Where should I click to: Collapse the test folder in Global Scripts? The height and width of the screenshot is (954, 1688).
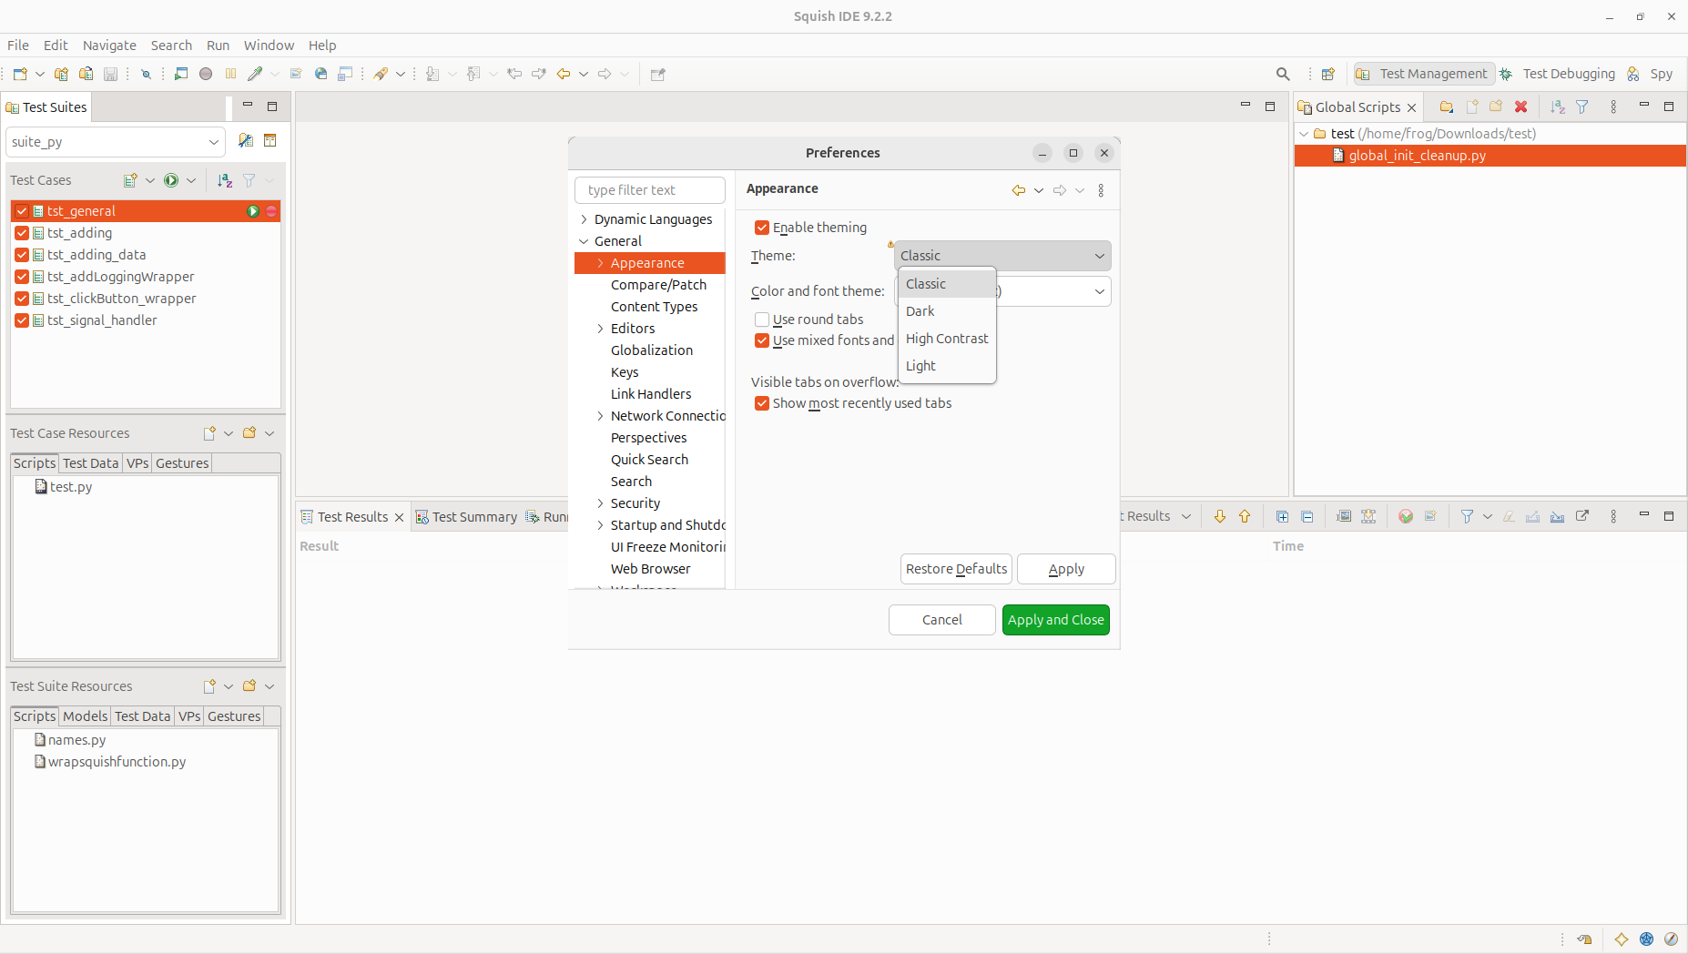pyautogui.click(x=1304, y=134)
